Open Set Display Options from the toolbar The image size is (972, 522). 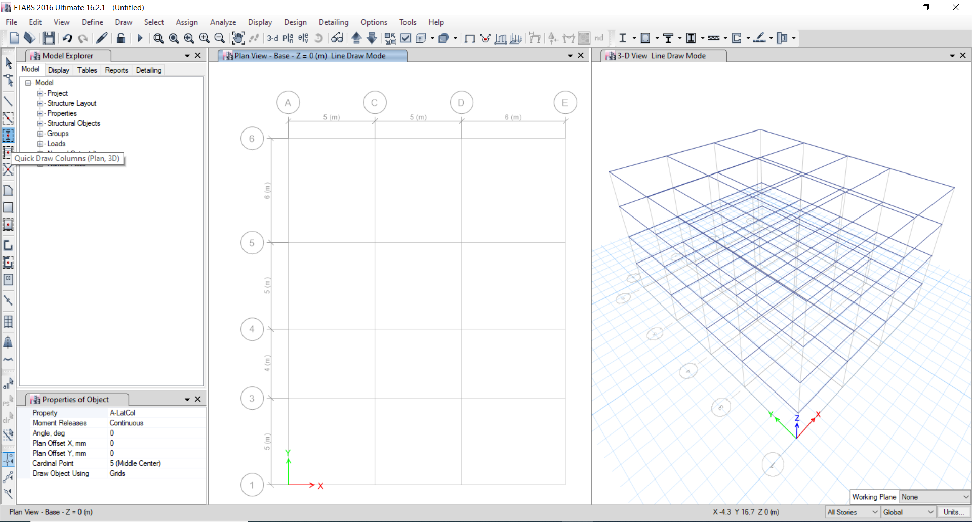coord(406,38)
